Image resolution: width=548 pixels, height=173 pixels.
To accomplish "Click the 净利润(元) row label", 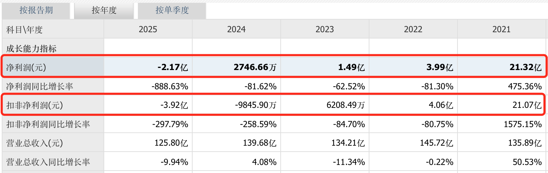I will [x=26, y=67].
